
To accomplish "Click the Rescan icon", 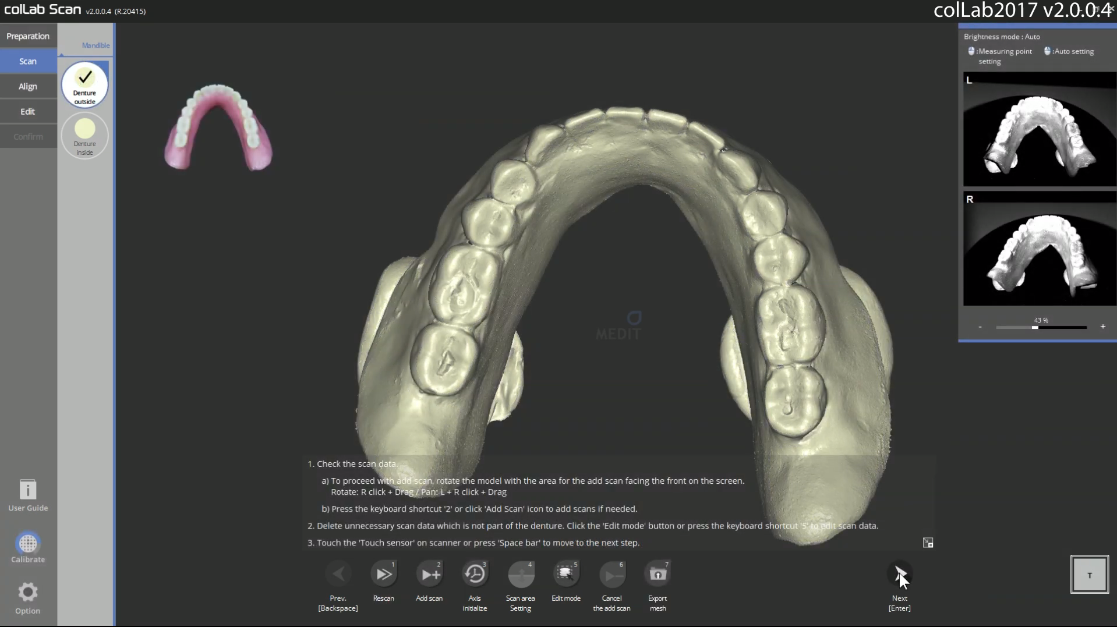I will click(384, 574).
